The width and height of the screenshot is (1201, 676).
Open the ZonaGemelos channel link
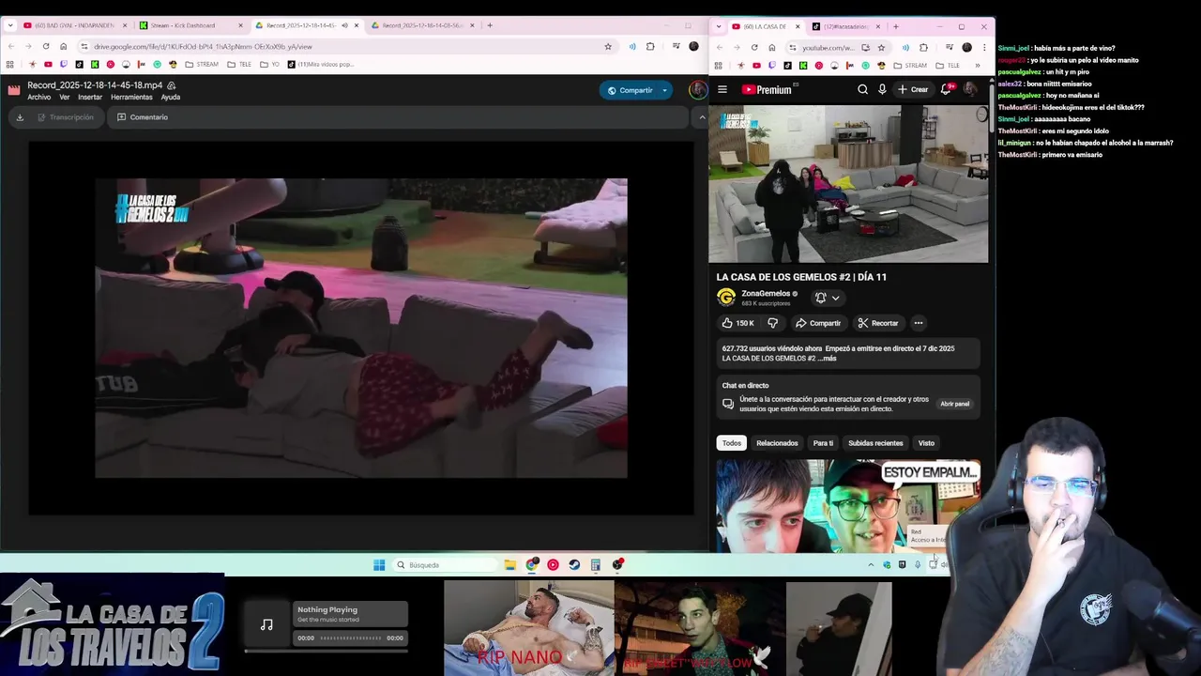tap(766, 293)
